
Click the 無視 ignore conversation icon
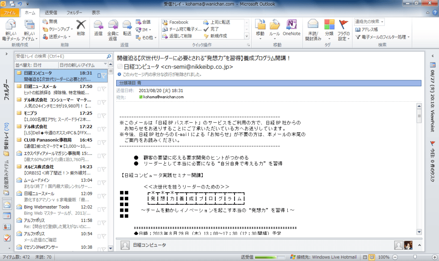tap(45, 21)
